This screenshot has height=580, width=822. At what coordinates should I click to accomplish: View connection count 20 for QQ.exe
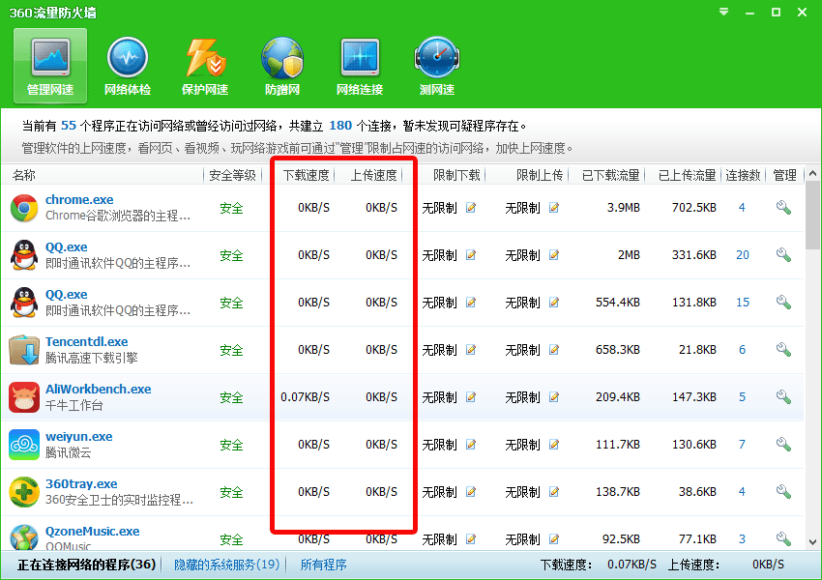743,254
